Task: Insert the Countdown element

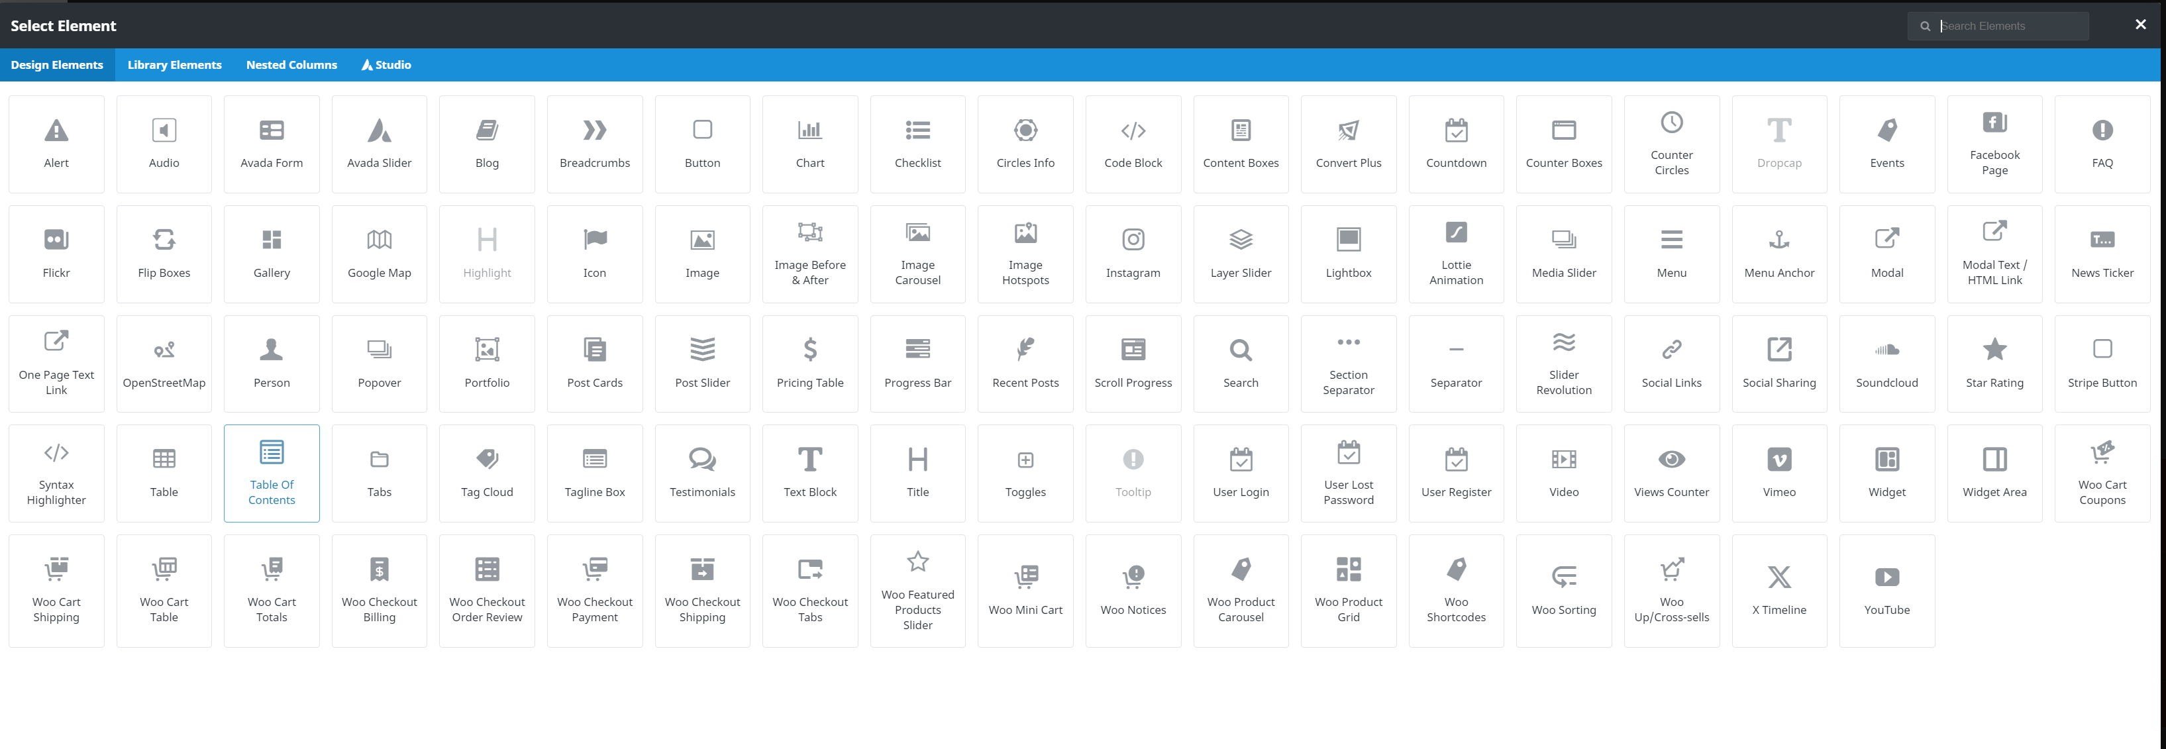Action: click(1455, 144)
